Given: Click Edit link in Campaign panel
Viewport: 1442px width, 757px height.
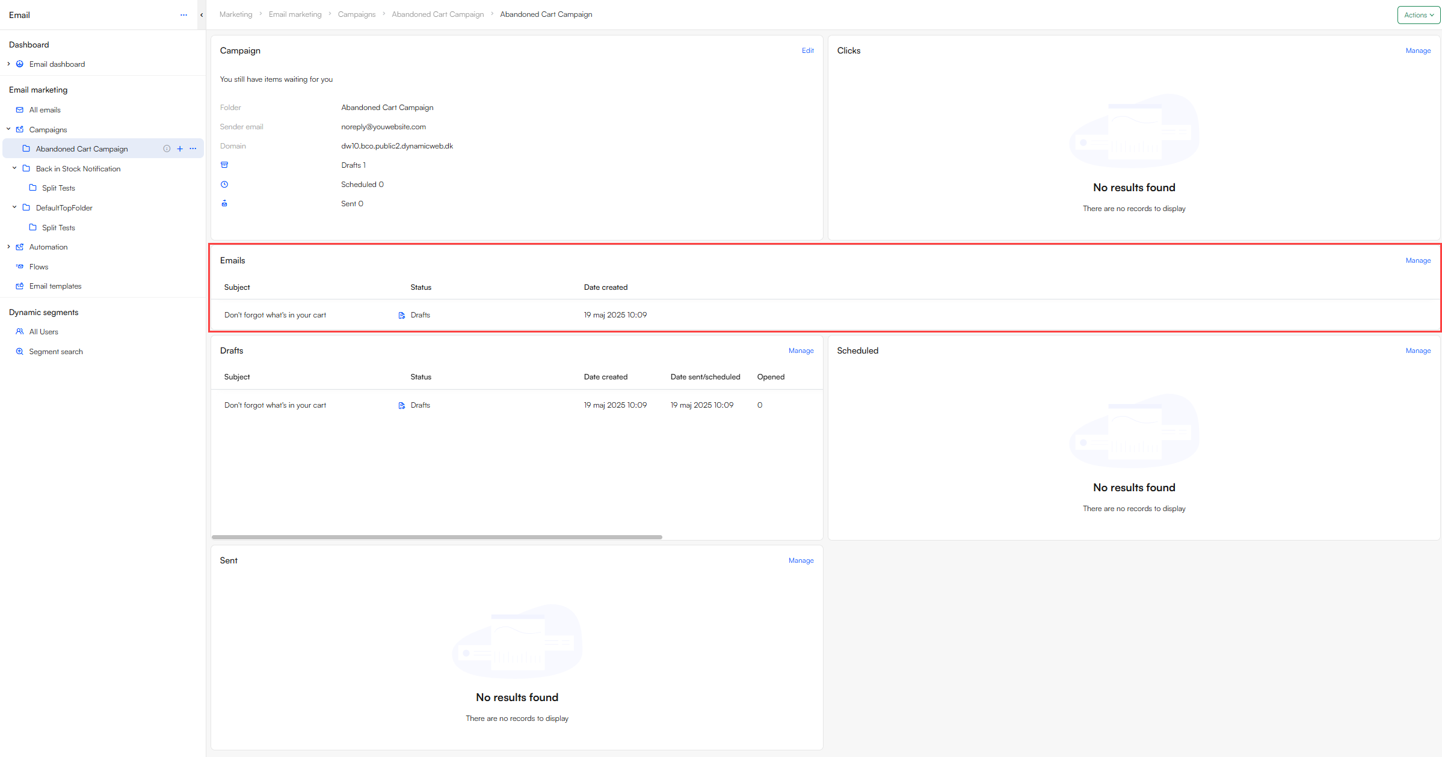Looking at the screenshot, I should 807,51.
